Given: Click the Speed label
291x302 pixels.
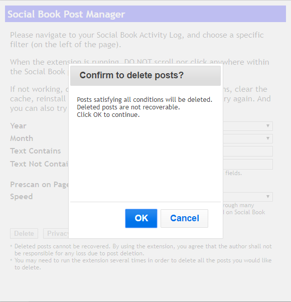Looking at the screenshot, I should (x=22, y=197).
